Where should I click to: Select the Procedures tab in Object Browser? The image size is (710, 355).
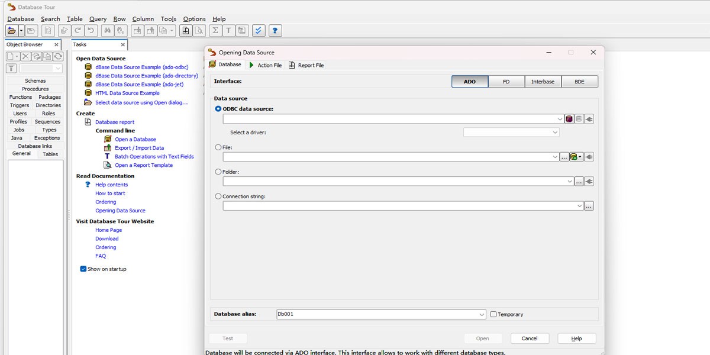click(x=35, y=89)
